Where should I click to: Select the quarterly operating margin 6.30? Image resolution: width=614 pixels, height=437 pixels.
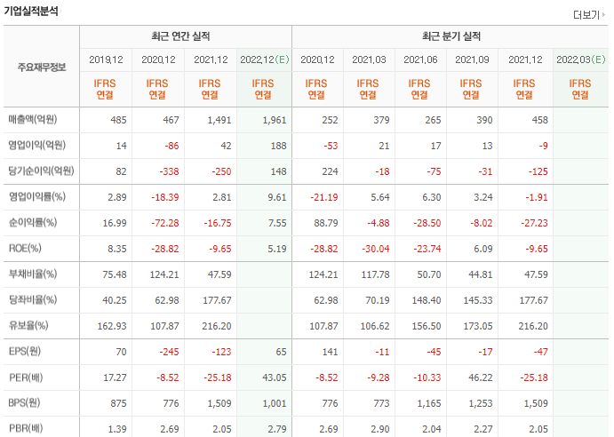(x=432, y=197)
